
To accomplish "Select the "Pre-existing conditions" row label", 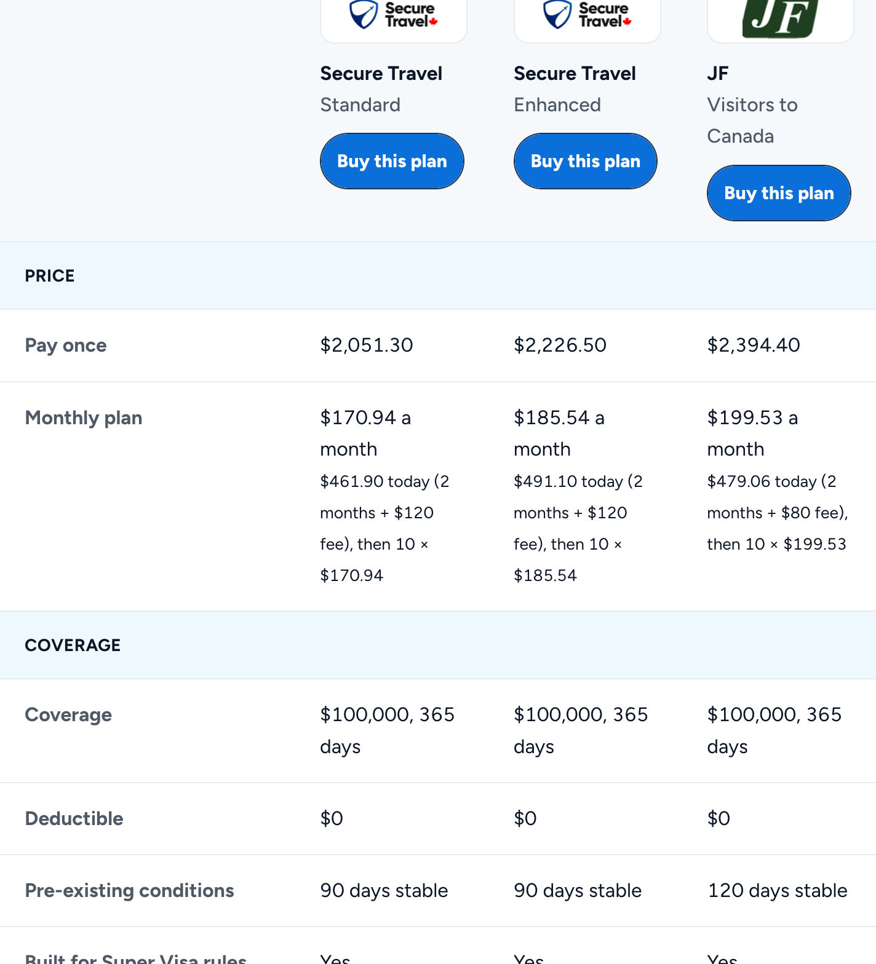I will 130,890.
